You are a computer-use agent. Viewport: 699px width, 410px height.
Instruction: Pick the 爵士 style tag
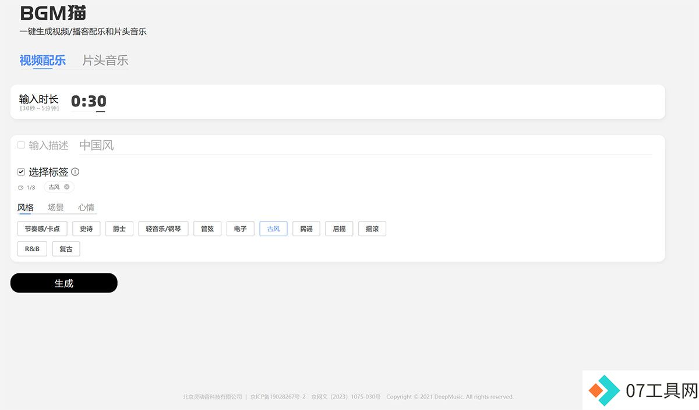tap(119, 229)
